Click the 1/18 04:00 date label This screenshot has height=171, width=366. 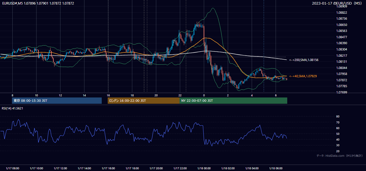tap(252, 168)
